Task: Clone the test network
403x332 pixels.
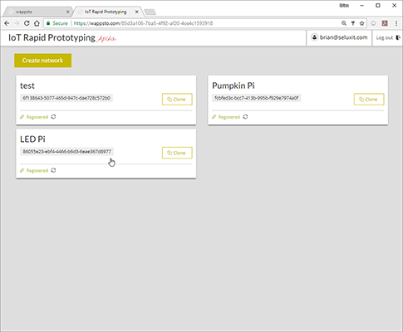Action: click(177, 100)
